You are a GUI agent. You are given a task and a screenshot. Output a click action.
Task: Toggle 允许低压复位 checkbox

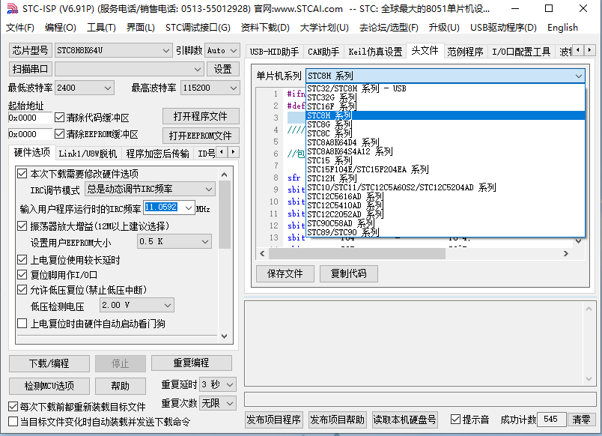[x=22, y=290]
